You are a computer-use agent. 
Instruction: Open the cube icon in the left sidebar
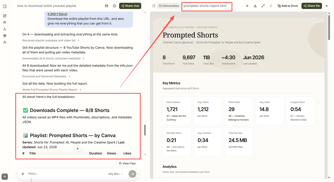pos(5,36)
